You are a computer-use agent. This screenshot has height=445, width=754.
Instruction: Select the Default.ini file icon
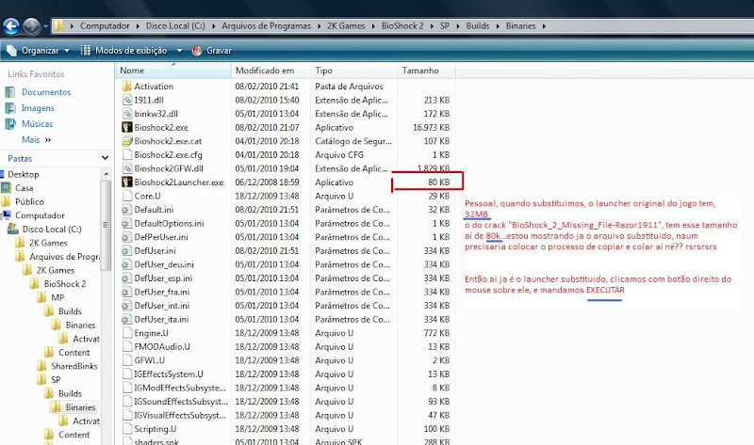click(127, 210)
